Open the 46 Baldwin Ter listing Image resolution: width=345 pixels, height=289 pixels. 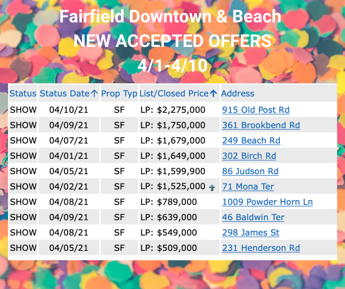(x=253, y=217)
